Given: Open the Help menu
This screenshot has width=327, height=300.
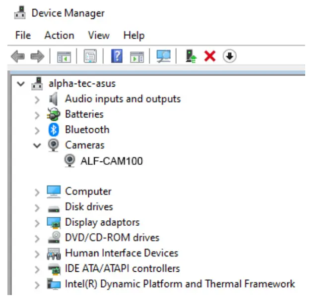Looking at the screenshot, I should tap(134, 36).
